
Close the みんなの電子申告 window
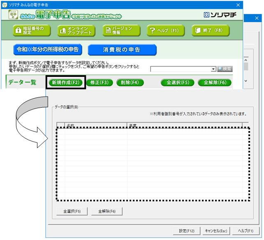(238, 5)
